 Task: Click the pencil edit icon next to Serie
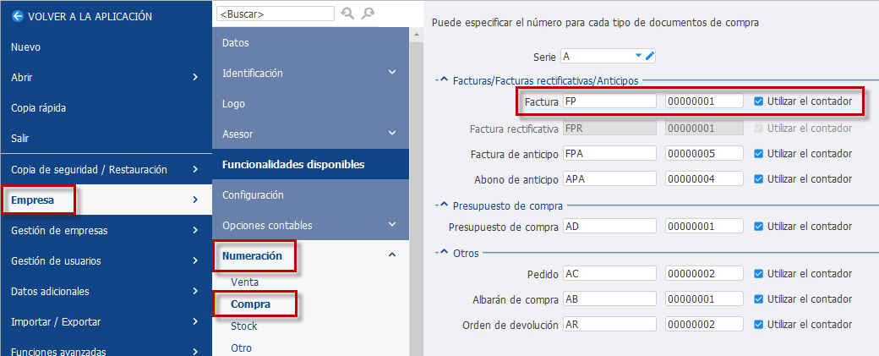click(x=650, y=56)
